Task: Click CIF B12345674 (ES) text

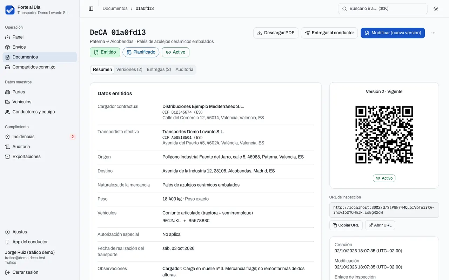Action: (x=183, y=112)
